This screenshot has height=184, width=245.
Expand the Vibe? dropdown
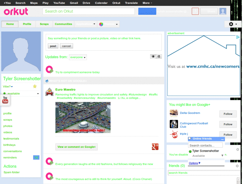pyautogui.click(x=8, y=86)
